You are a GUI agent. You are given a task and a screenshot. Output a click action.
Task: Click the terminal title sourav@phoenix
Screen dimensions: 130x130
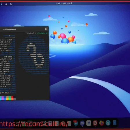click(10, 29)
